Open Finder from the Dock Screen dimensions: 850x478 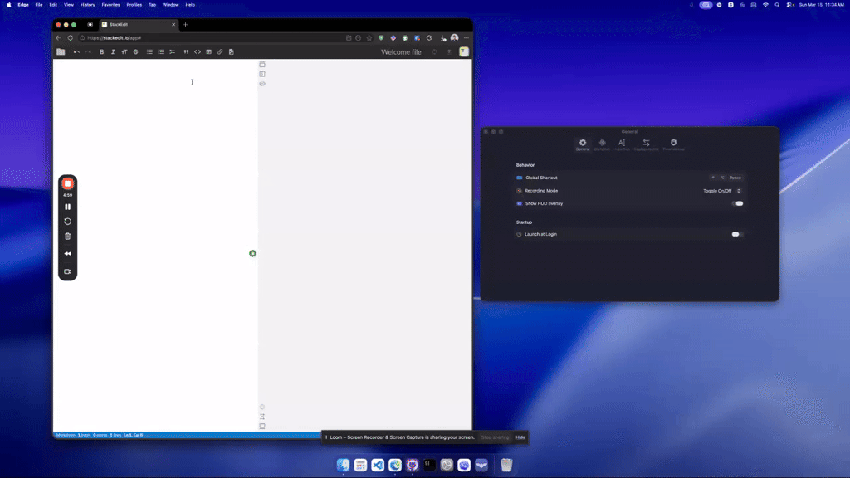pos(343,465)
